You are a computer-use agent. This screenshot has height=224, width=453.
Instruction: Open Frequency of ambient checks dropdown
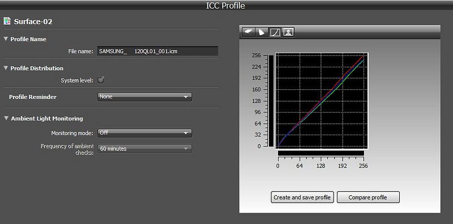pyautogui.click(x=144, y=149)
